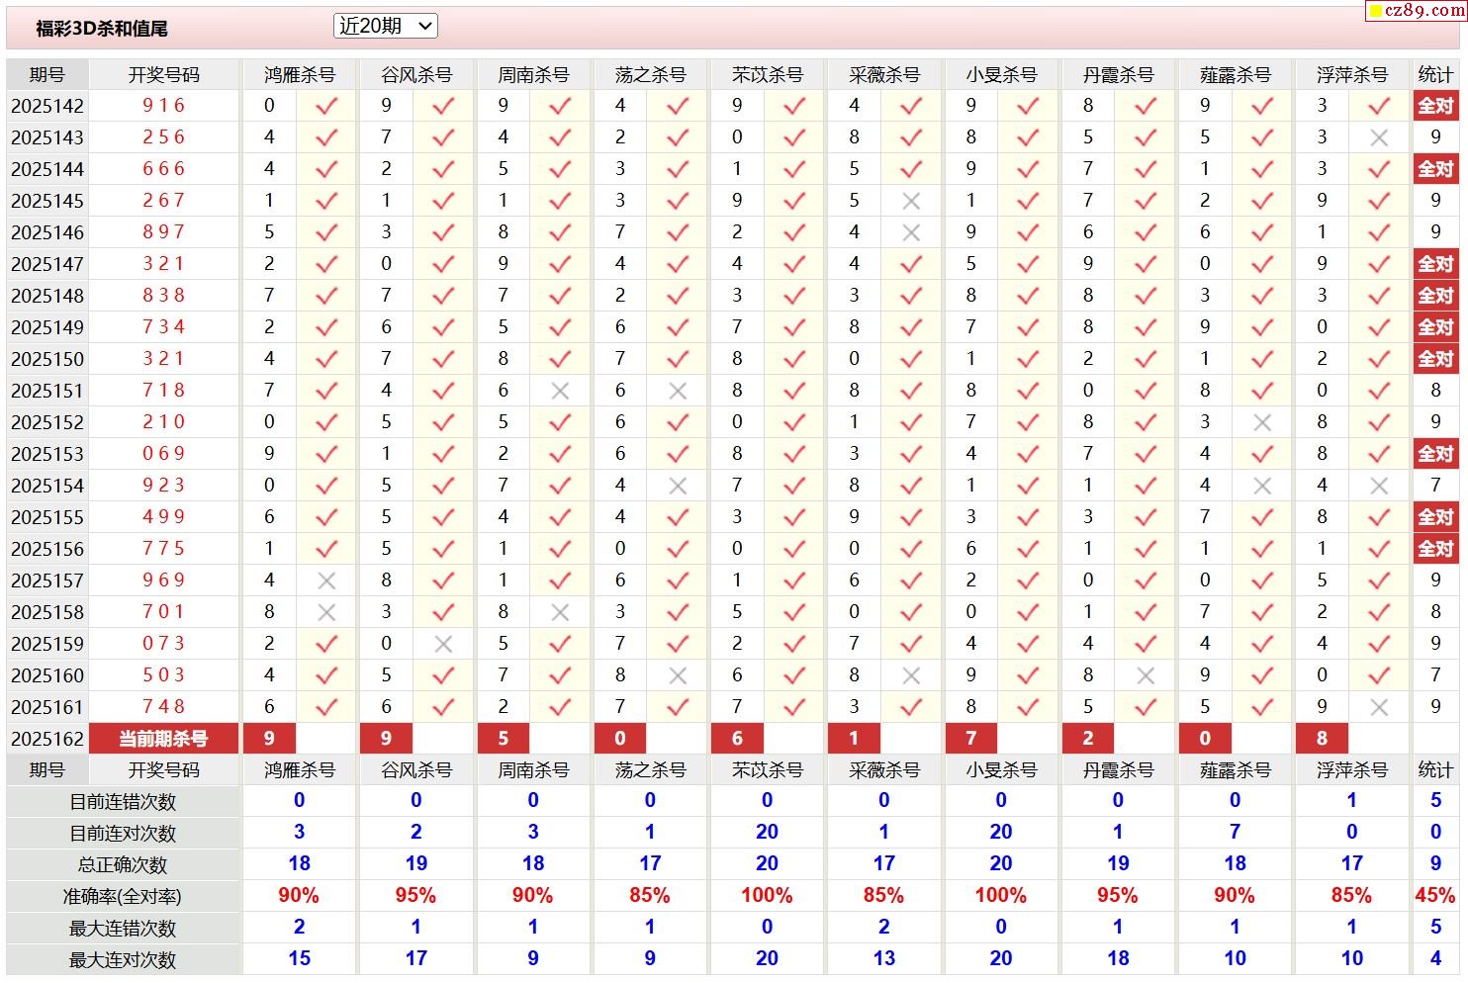Click draw numbers 748
Screen dimensions: 1468x983
[x=164, y=707]
